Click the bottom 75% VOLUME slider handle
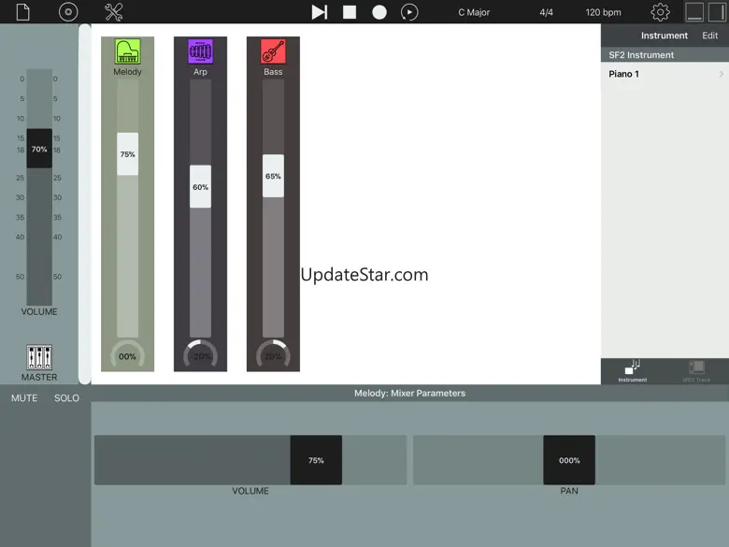Image resolution: width=729 pixels, height=547 pixels. 316,460
